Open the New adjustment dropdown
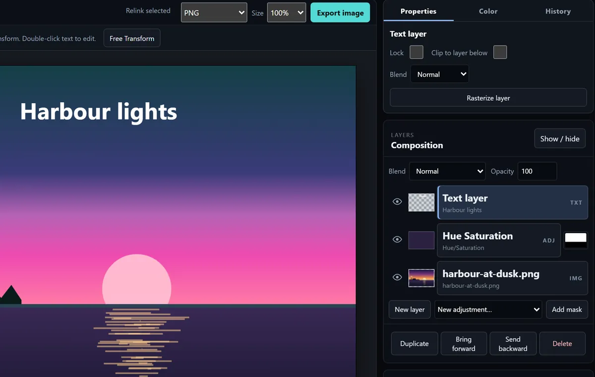 click(x=488, y=310)
